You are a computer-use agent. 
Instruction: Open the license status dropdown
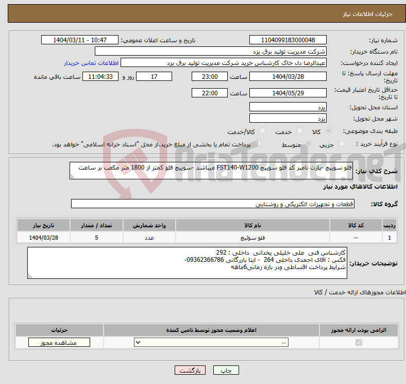211,343
